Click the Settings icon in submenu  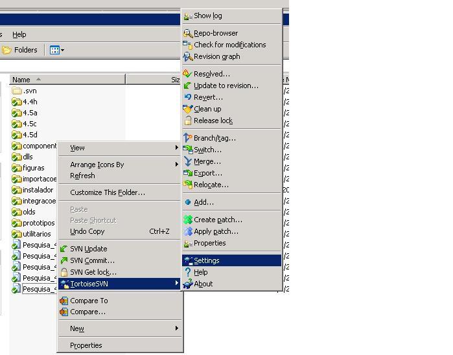[189, 260]
